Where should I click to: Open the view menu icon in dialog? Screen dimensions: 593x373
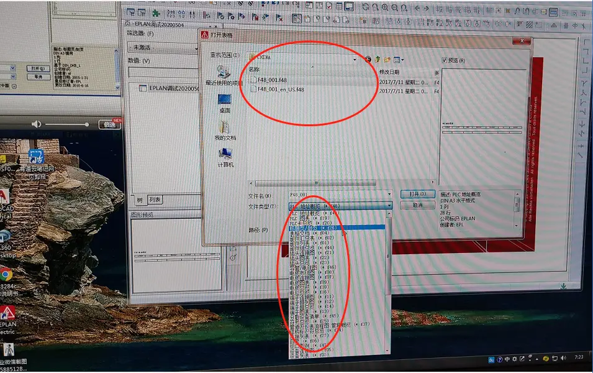[398, 60]
